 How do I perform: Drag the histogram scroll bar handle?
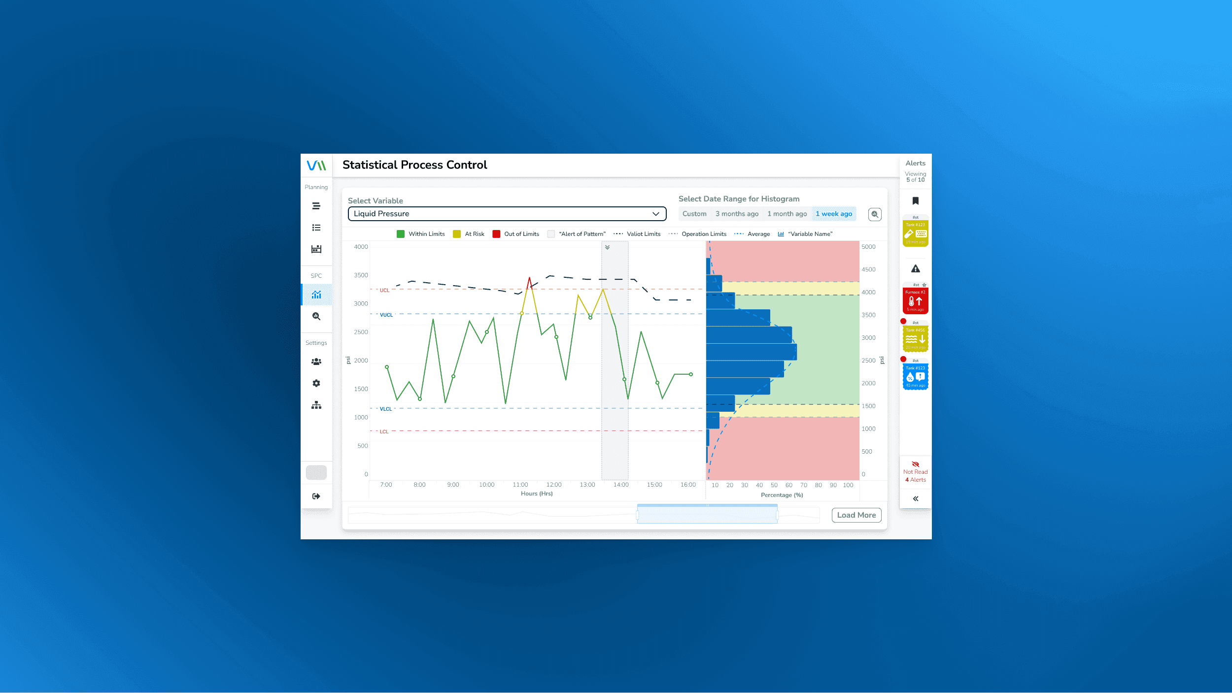(x=707, y=515)
